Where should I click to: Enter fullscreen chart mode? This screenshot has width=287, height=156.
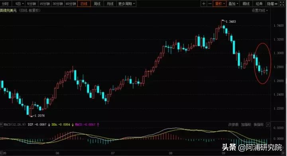282,4
